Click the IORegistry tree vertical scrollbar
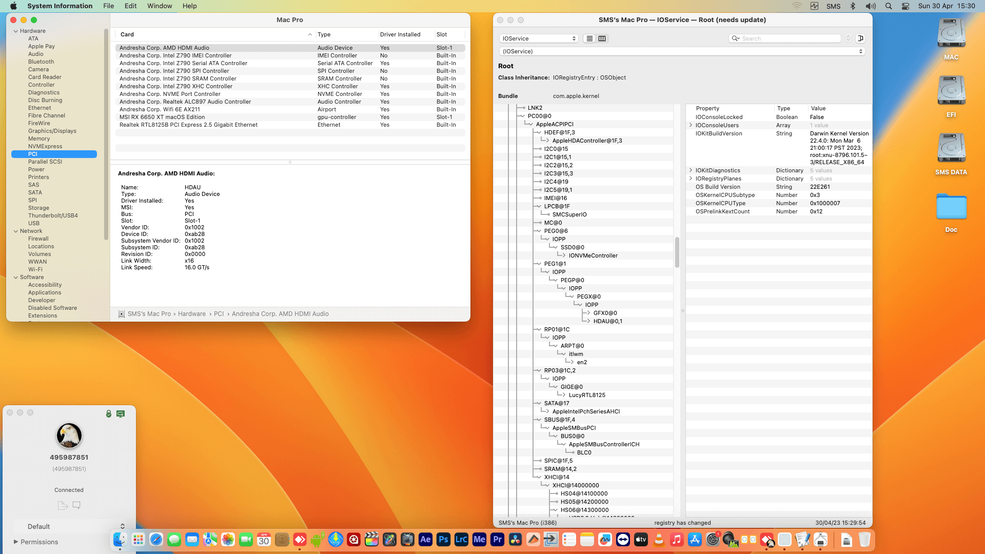The width and height of the screenshot is (985, 554). [x=677, y=252]
